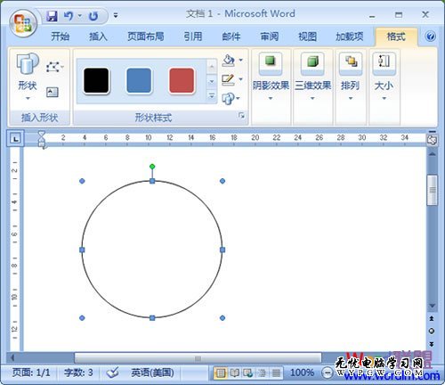Customize the Quick Access Toolbar dropdown

[116, 15]
